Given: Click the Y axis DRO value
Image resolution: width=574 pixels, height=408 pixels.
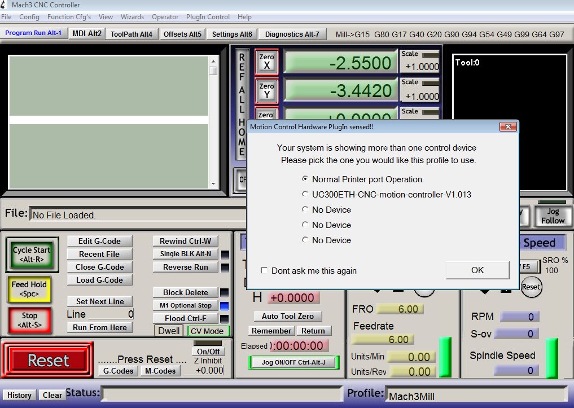Looking at the screenshot, I should [x=341, y=91].
